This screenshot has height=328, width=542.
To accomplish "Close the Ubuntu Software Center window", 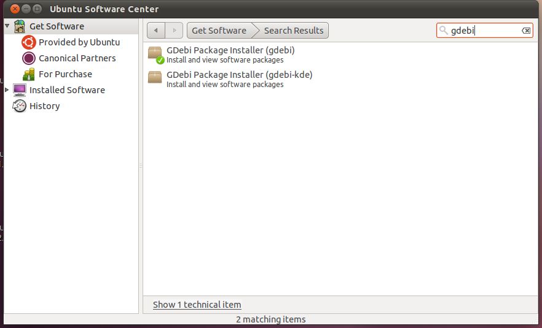I will pyautogui.click(x=15, y=9).
